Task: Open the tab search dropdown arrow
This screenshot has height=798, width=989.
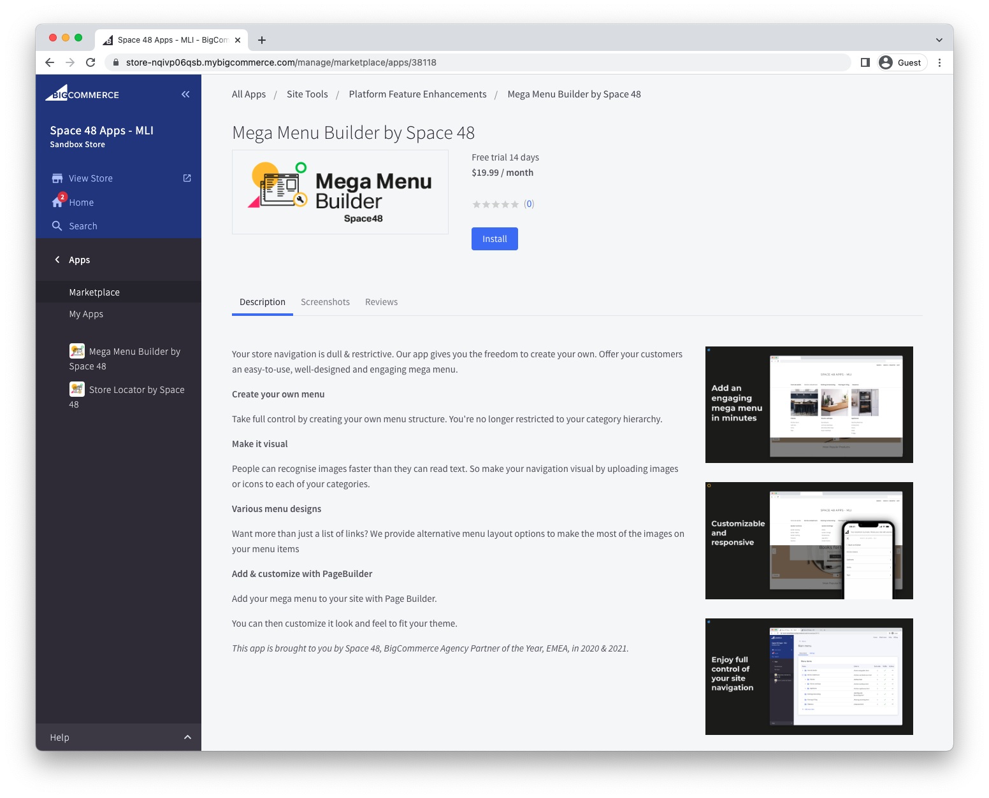Action: (939, 40)
